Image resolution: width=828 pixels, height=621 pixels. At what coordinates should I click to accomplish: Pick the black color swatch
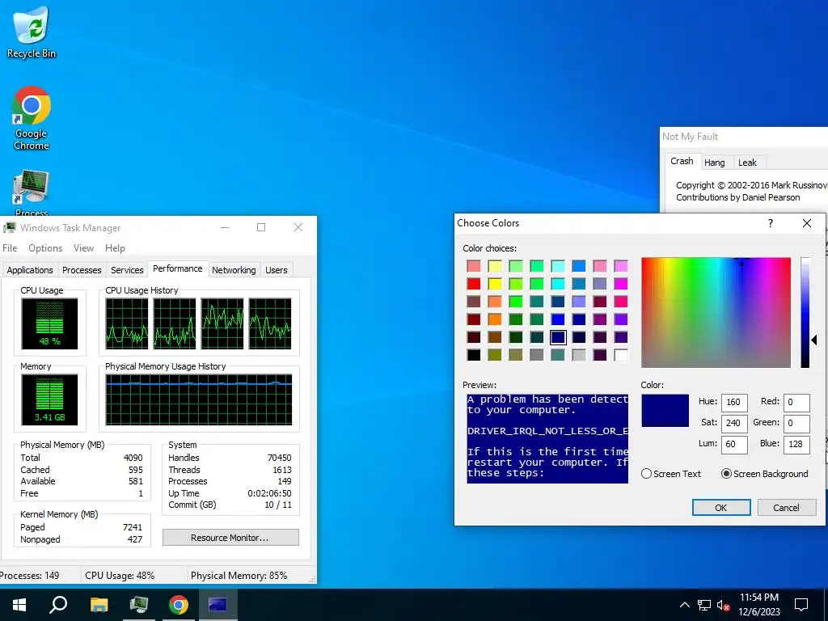474,355
